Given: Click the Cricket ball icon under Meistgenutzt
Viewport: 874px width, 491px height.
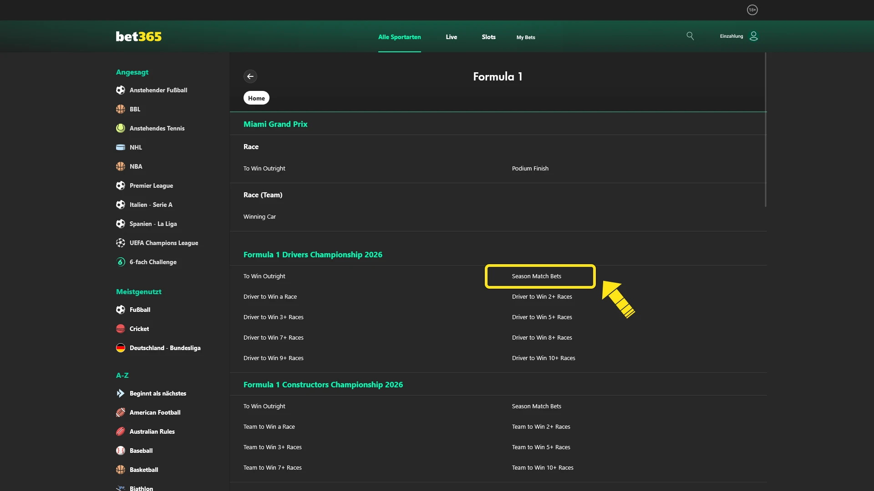Looking at the screenshot, I should 120,328.
